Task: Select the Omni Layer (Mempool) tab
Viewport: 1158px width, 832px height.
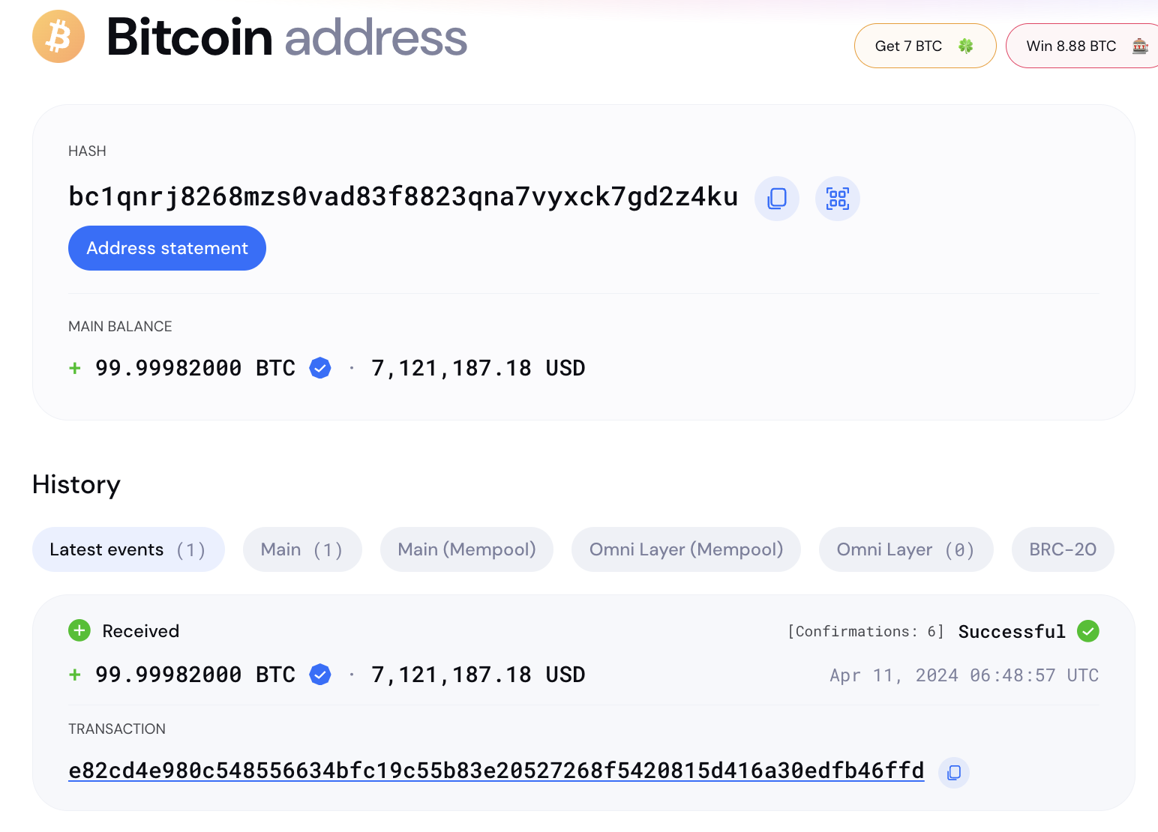Action: pos(685,549)
